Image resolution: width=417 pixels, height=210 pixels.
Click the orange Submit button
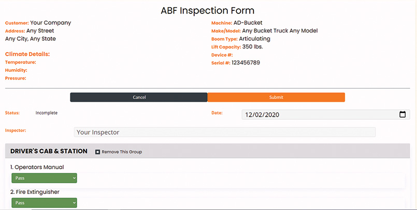276,97
